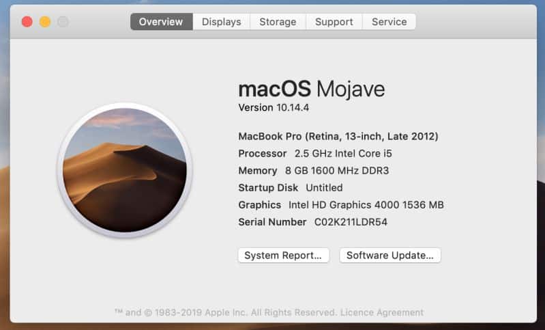545x330 pixels.
Task: Click the Software Update... button
Action: 390,255
